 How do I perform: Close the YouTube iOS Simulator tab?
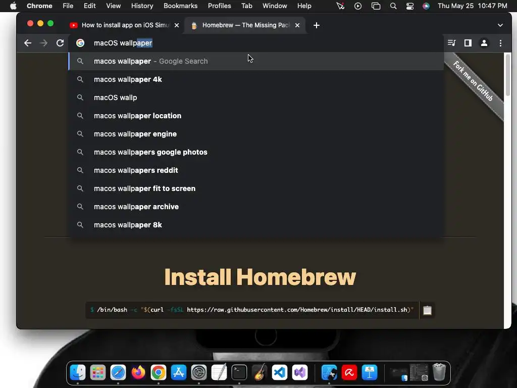point(177,25)
